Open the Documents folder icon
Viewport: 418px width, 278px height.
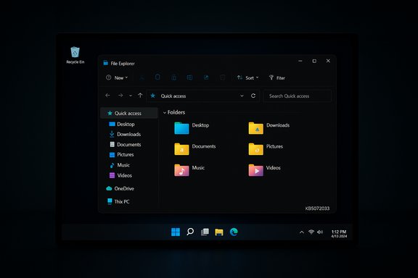pyautogui.click(x=181, y=149)
